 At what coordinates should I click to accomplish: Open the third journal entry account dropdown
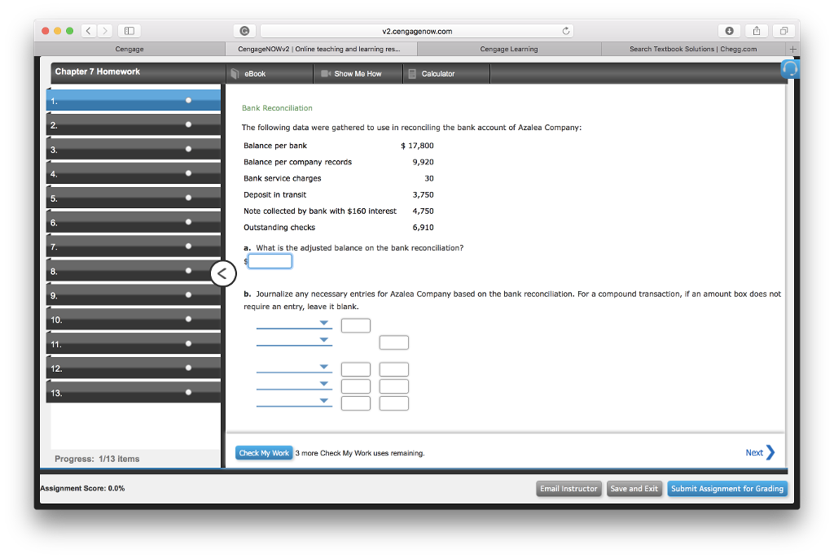coord(294,367)
